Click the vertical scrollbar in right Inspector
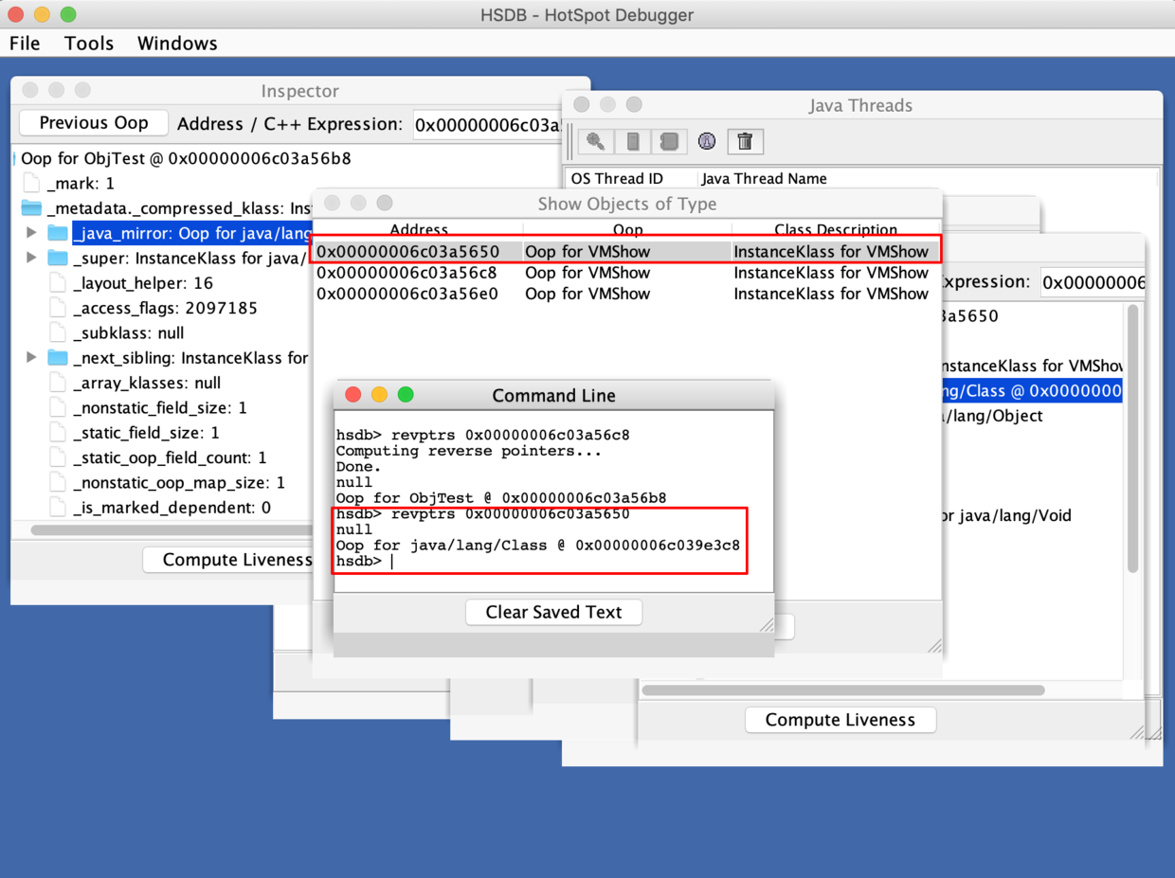 (x=1132, y=438)
